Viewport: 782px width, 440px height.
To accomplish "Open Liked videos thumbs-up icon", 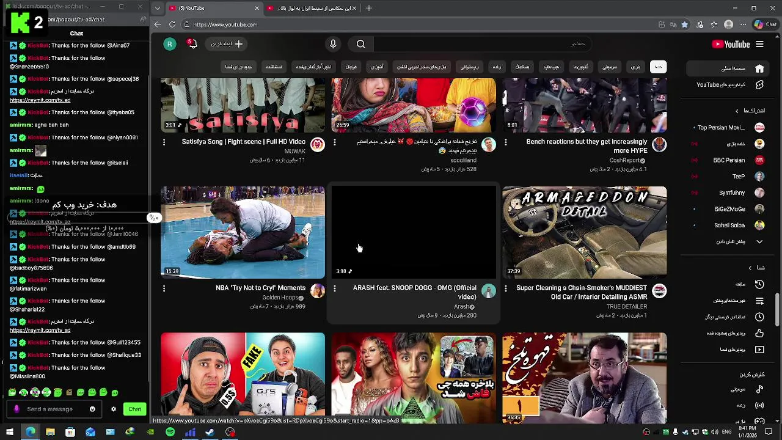I will (x=759, y=333).
